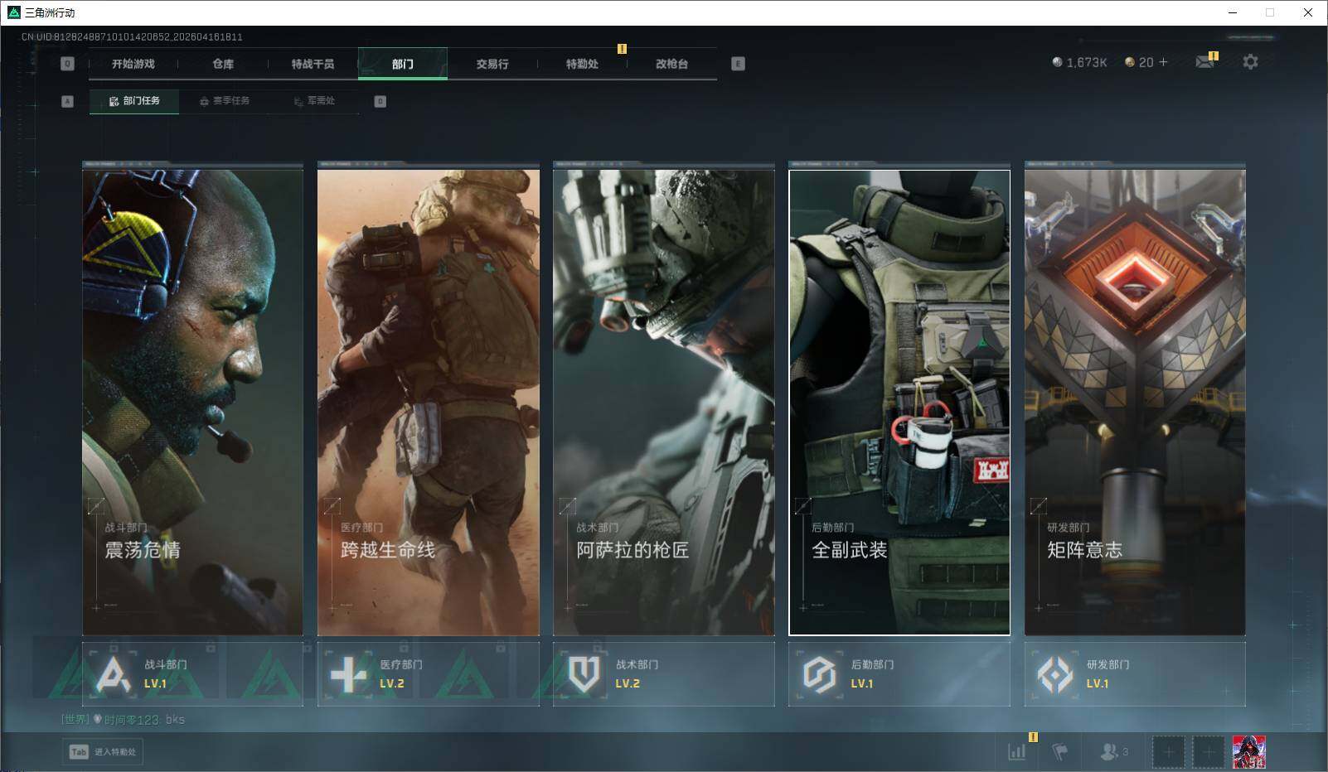Click the expand icon on 矩阵意志 card
The height and width of the screenshot is (772, 1328).
point(1038,505)
